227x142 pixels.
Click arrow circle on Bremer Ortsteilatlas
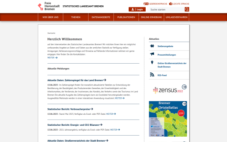(x=184, y=104)
